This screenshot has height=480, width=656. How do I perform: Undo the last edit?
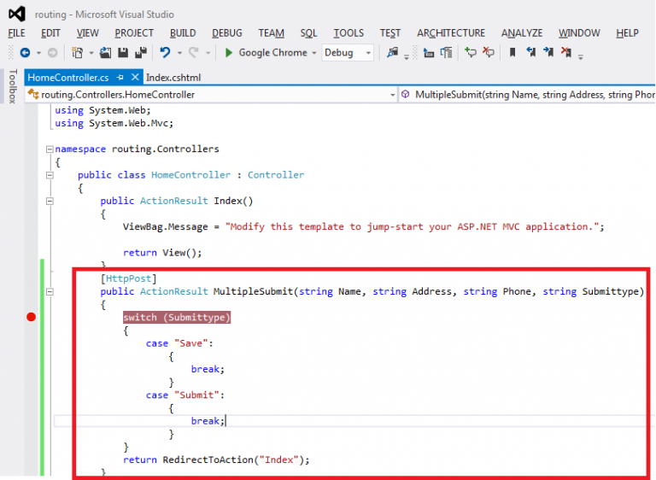[x=165, y=53]
